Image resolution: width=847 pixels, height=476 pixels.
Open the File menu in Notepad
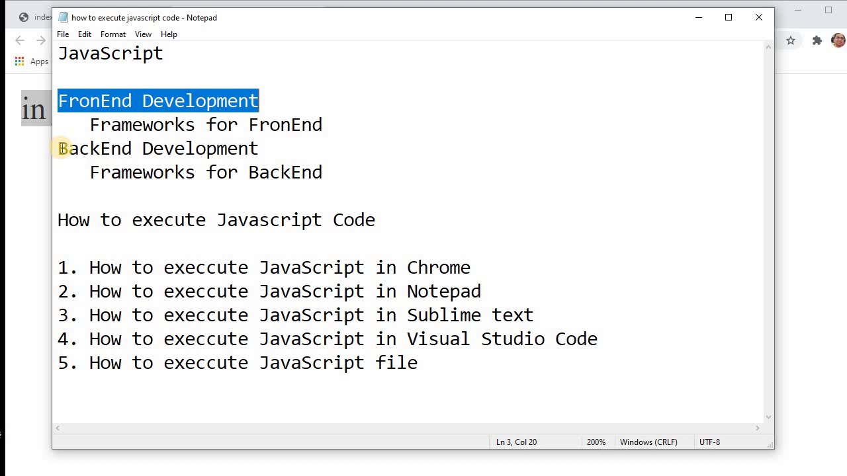(x=63, y=34)
